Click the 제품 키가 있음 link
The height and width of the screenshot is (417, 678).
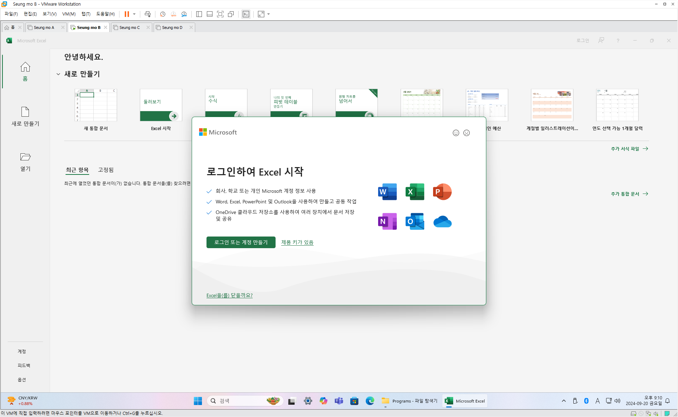[x=297, y=243]
